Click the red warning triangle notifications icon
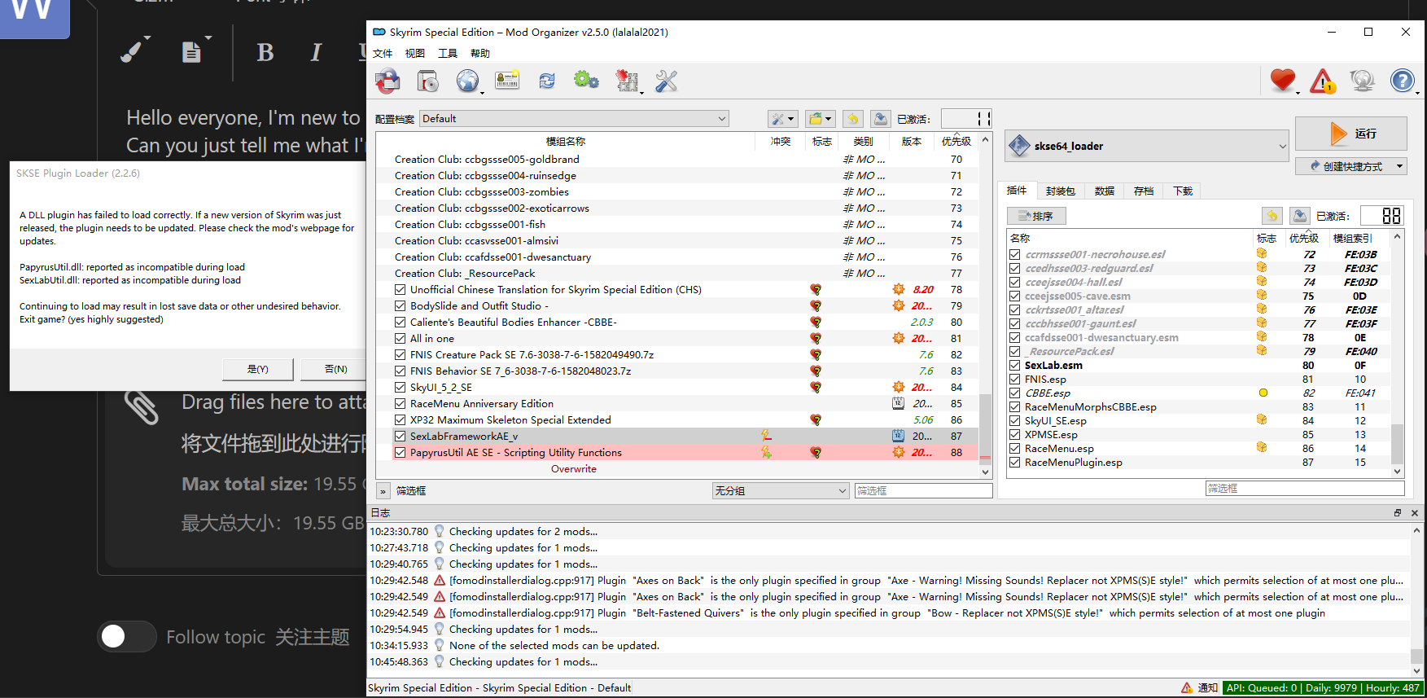The width and height of the screenshot is (1427, 698). [1322, 81]
